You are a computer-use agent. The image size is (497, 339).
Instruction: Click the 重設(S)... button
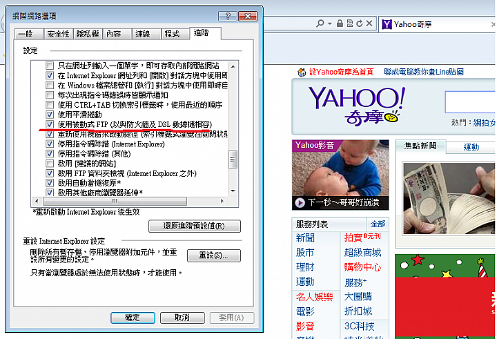click(x=213, y=255)
